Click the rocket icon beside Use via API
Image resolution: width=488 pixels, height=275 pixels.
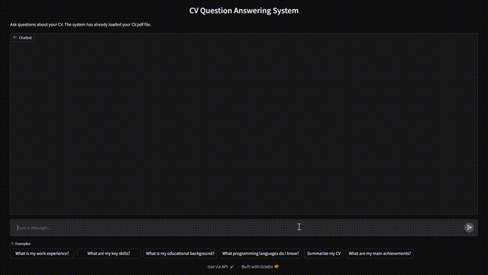click(232, 266)
